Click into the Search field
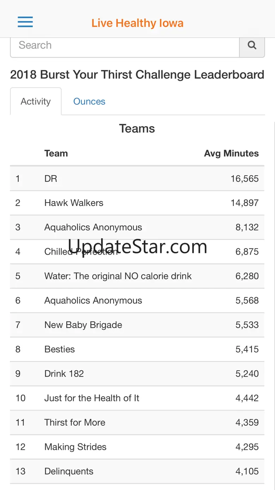Image resolution: width=275 pixels, height=490 pixels. point(125,45)
